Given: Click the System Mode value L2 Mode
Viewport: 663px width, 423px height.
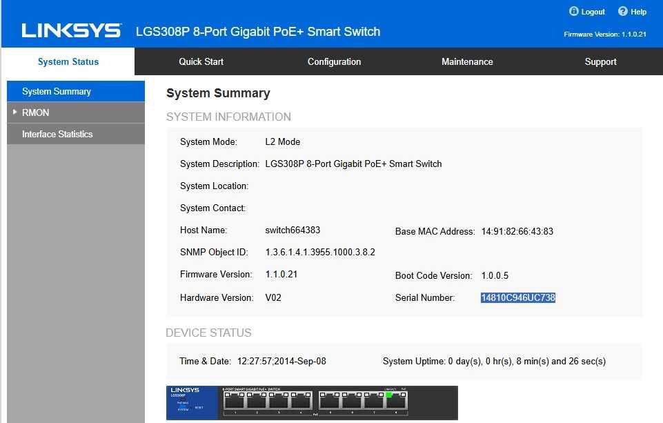Looking at the screenshot, I should pos(282,141).
